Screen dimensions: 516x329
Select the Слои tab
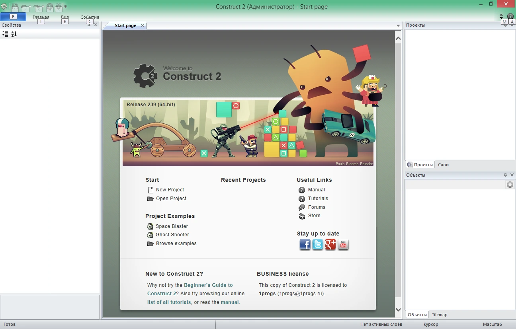pyautogui.click(x=443, y=165)
